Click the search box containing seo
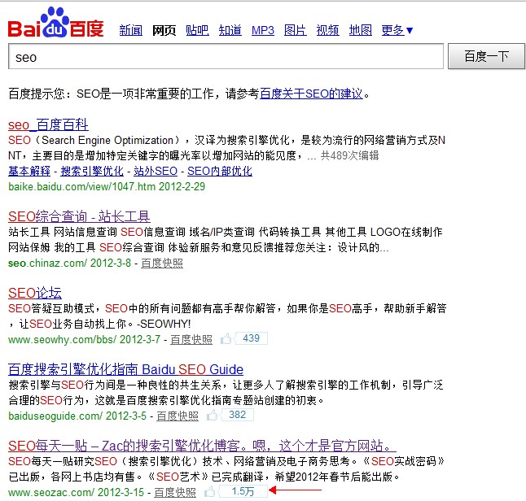 (x=226, y=56)
